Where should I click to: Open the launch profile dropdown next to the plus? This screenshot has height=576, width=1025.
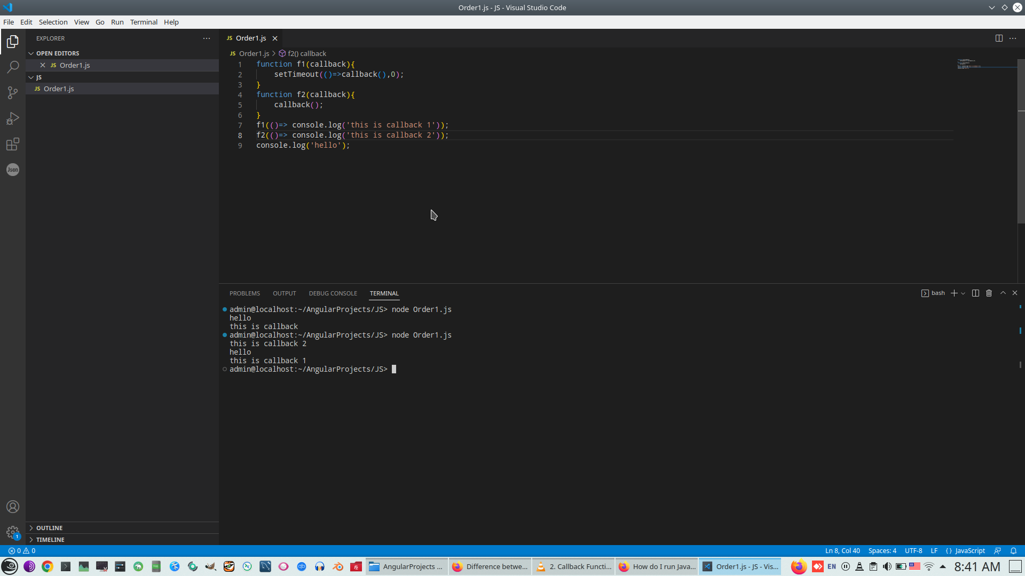click(963, 293)
